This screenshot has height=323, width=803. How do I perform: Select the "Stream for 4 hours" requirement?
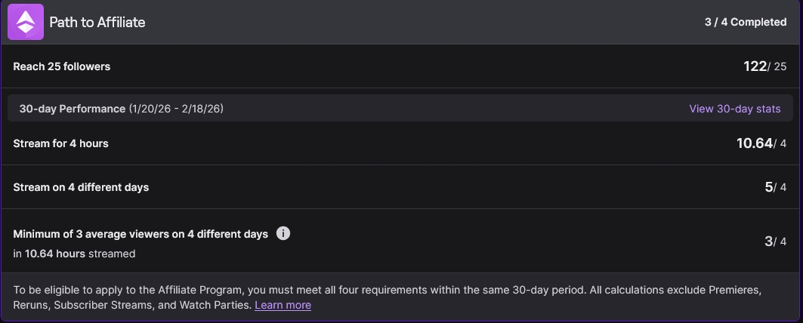tap(61, 143)
